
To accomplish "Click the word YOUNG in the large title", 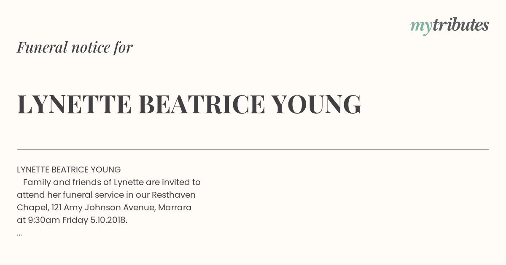I will [x=316, y=104].
